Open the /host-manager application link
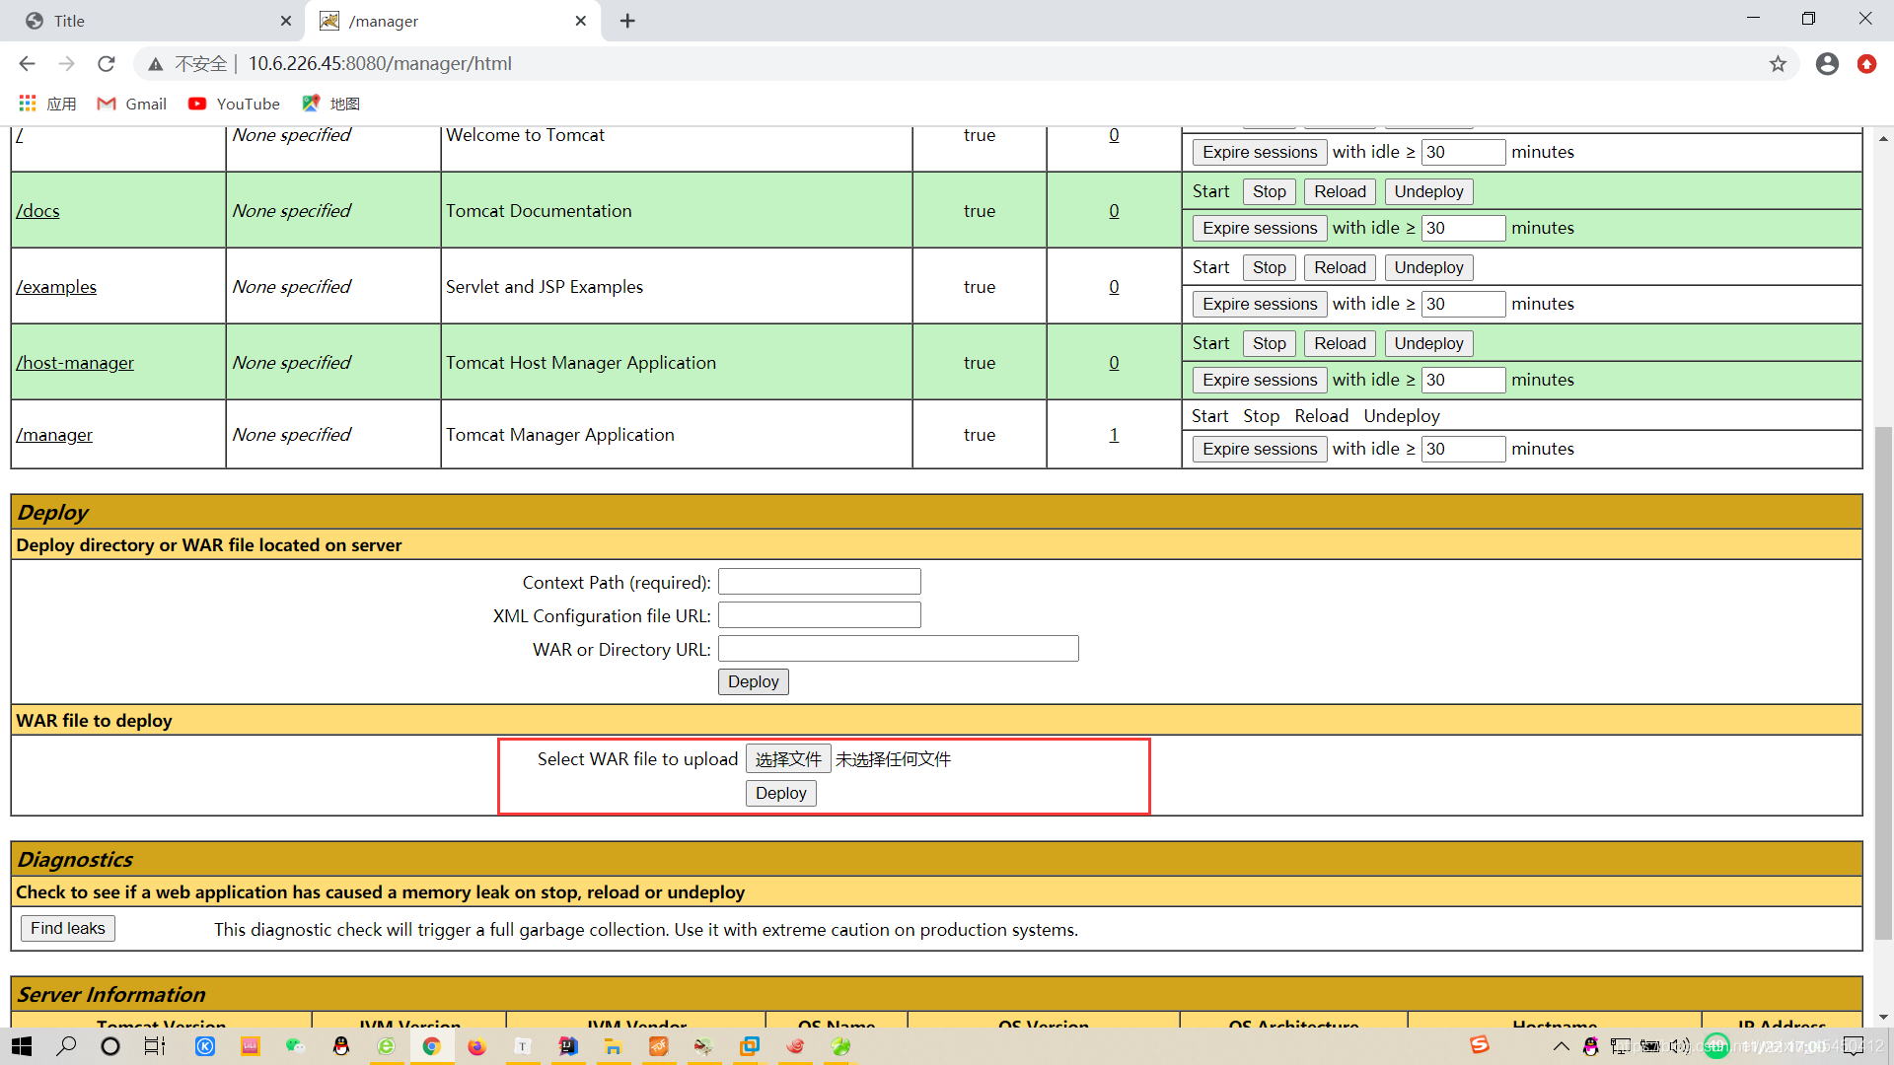Screen dimensions: 1894x1065 (75, 363)
